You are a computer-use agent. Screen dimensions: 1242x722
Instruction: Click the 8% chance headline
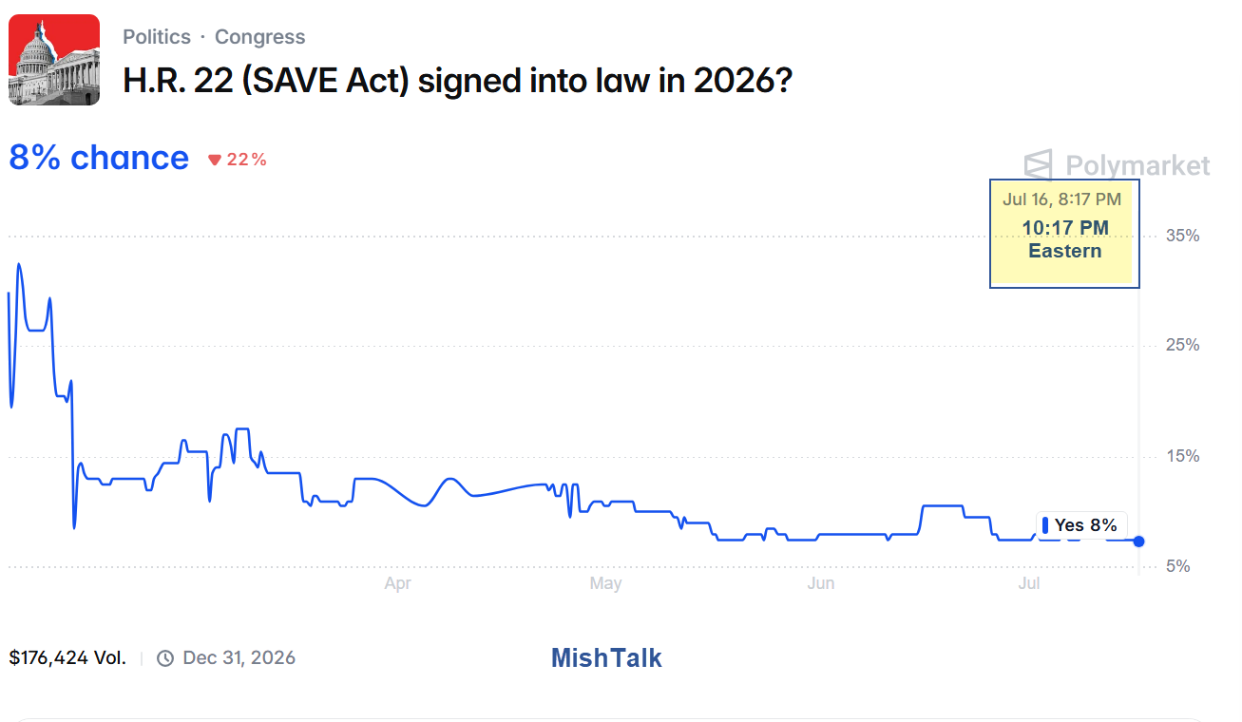pos(99,158)
